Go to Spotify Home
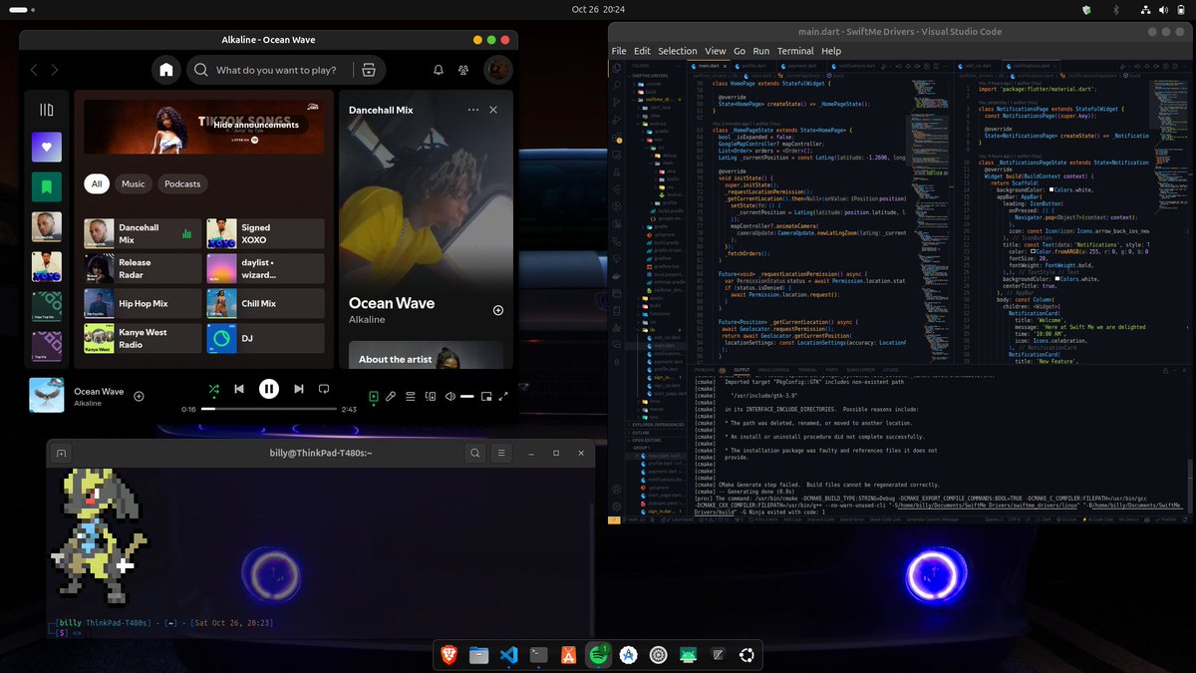The image size is (1196, 673). point(166,70)
